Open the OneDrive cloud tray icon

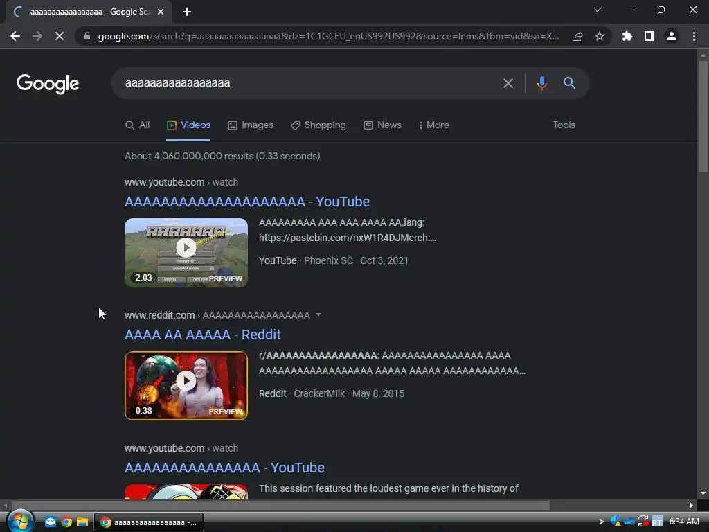pos(629,522)
